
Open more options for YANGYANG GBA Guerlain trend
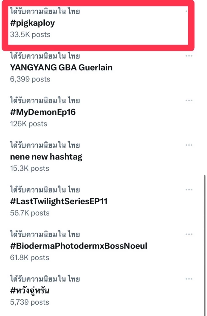click(x=189, y=56)
